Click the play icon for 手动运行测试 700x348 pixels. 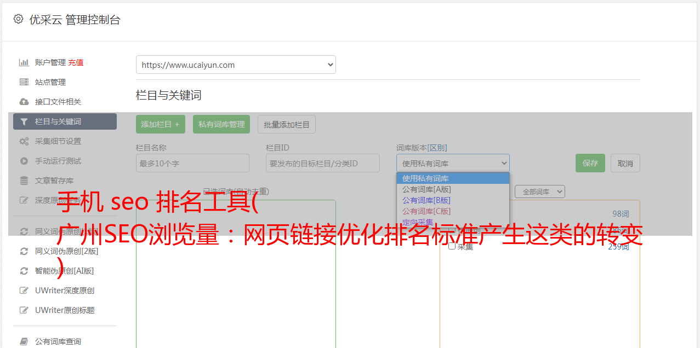[24, 161]
